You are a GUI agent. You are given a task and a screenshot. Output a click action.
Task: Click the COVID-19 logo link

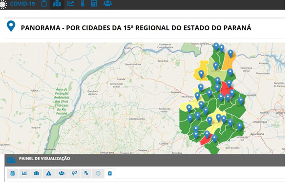(18, 4)
